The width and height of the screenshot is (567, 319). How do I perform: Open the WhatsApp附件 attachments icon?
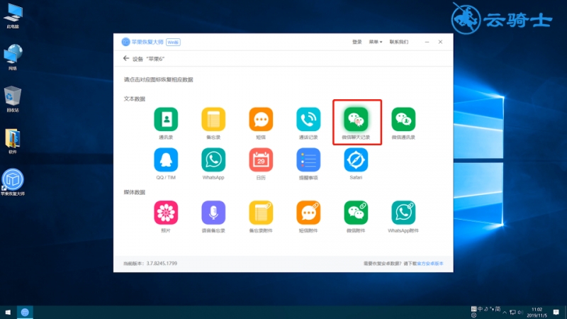point(403,213)
